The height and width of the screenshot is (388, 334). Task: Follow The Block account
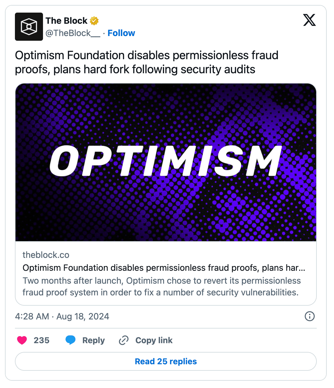click(121, 33)
